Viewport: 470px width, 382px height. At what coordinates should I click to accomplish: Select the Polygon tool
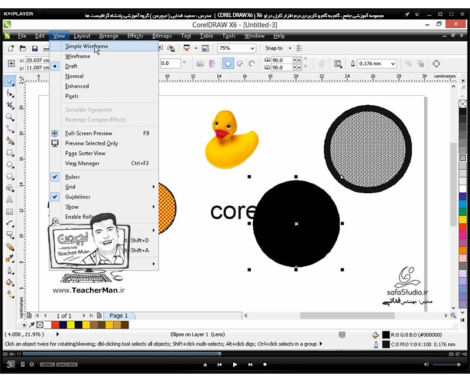click(9, 176)
